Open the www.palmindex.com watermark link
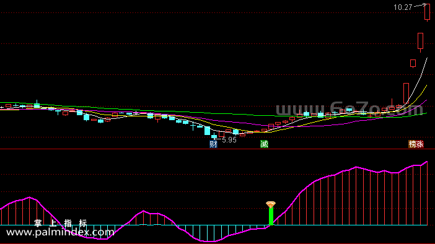Screen dimensions: 435x244 [x=60, y=232]
